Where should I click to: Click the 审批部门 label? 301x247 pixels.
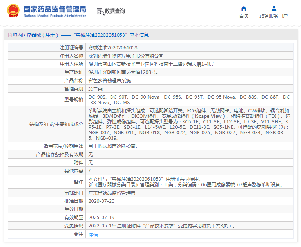tap(74, 193)
